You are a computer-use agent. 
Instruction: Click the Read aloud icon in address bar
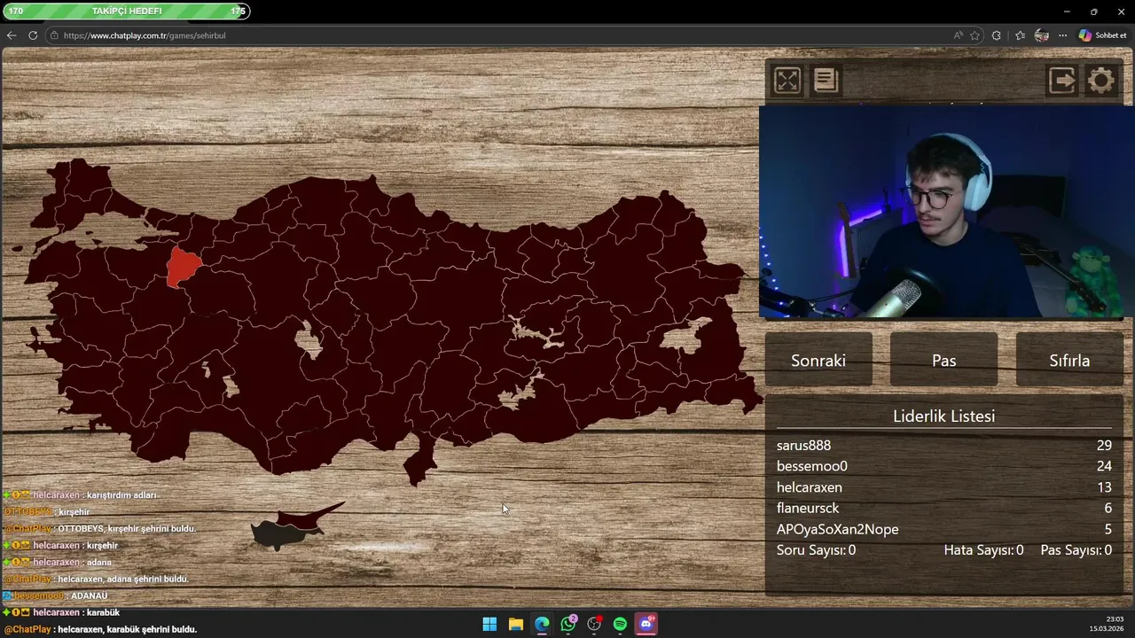(x=958, y=35)
